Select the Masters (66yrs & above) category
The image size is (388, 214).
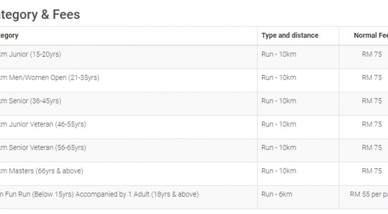[42, 171]
